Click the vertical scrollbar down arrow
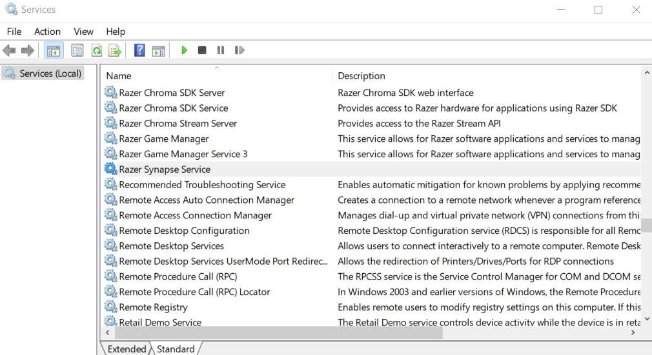Viewport: 652px width, 355px height. (x=646, y=318)
